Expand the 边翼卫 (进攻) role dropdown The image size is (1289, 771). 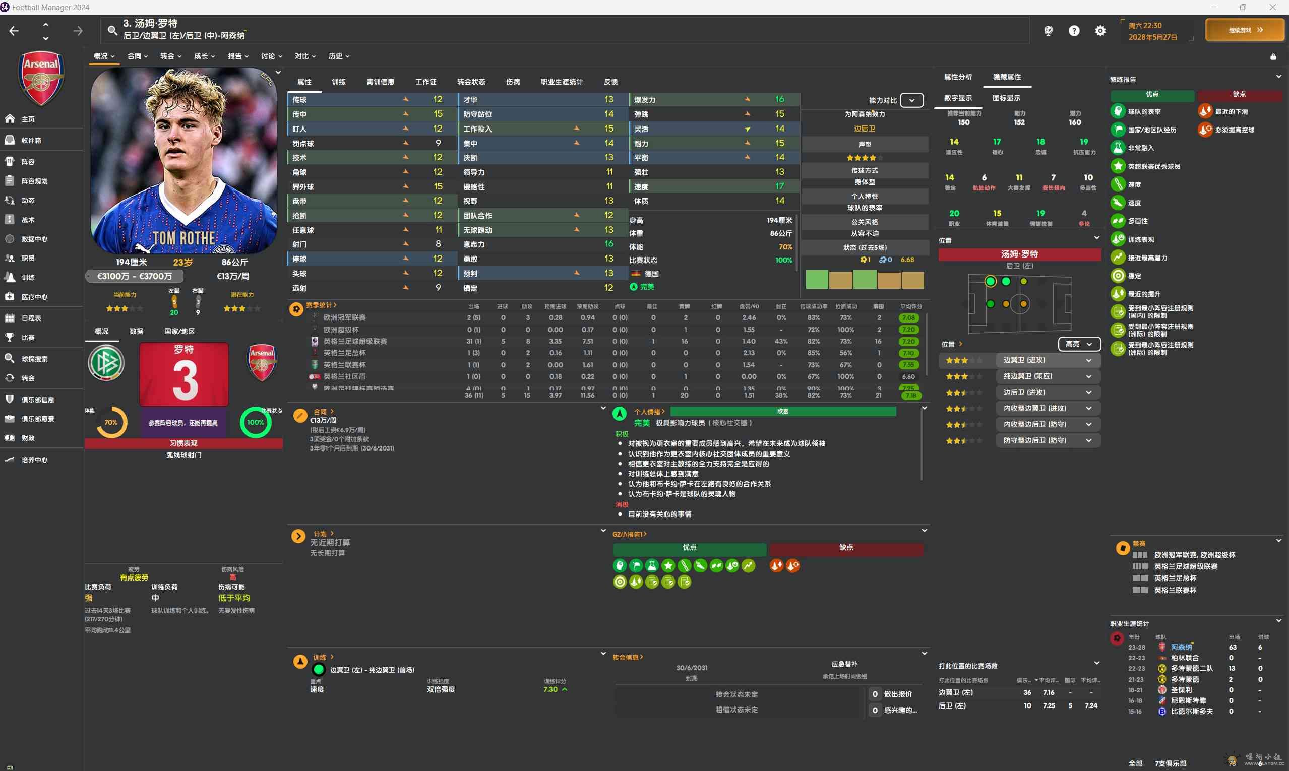point(1048,360)
